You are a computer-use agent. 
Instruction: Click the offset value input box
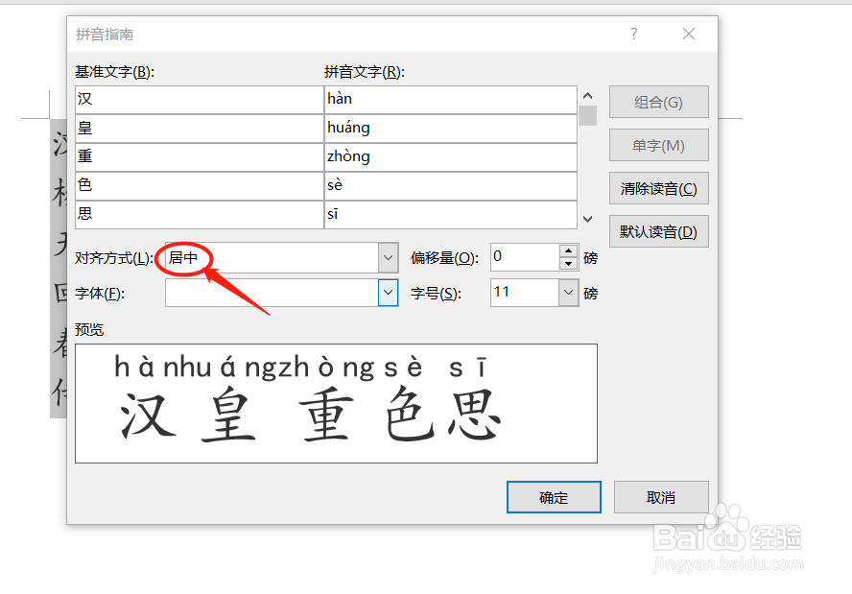(x=523, y=256)
